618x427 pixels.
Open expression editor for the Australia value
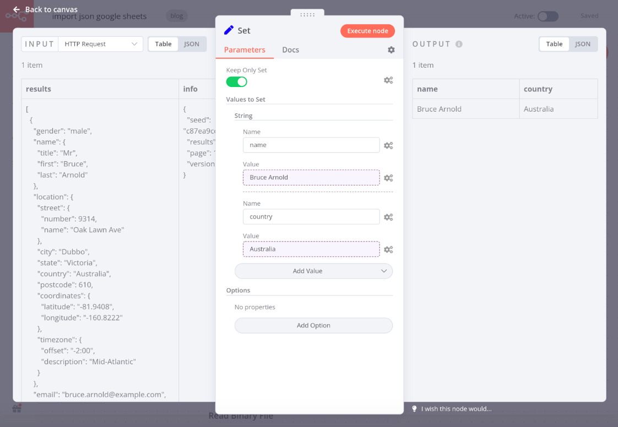tap(388, 249)
